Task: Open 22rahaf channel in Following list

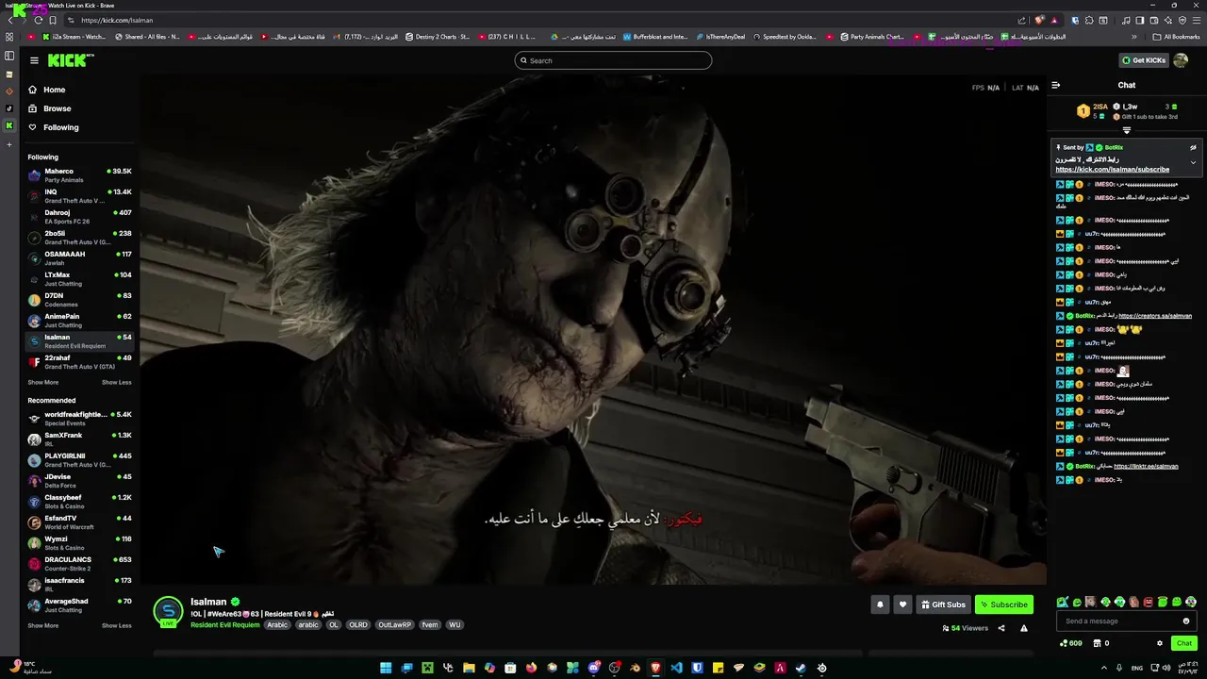Action: pyautogui.click(x=79, y=362)
